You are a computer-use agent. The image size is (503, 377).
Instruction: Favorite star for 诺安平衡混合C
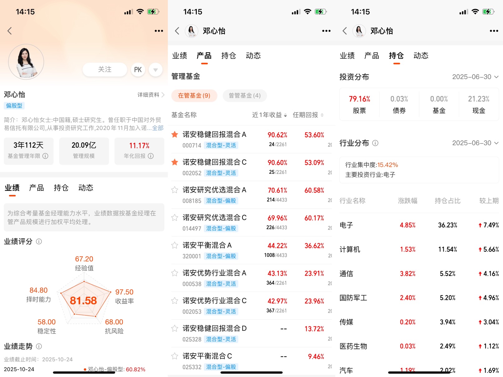[175, 356]
